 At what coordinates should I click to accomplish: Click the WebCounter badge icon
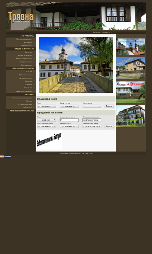(6, 156)
